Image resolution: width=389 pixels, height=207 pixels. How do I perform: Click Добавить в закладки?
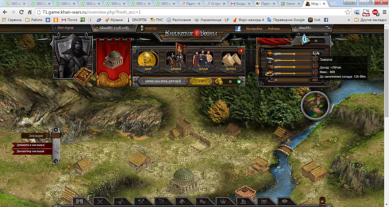[31, 145]
